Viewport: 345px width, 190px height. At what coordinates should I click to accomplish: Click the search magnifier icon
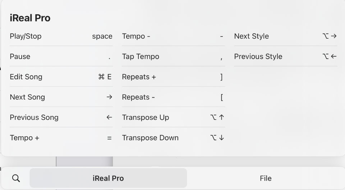pyautogui.click(x=16, y=178)
